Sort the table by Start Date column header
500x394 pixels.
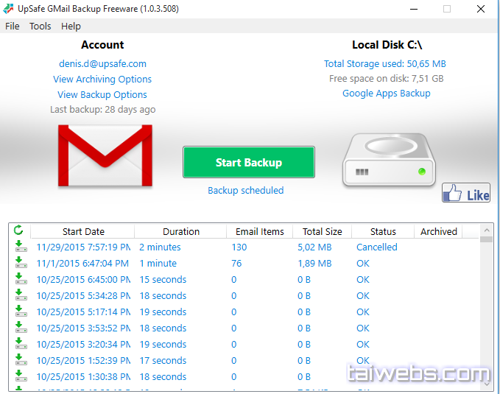pos(83,231)
